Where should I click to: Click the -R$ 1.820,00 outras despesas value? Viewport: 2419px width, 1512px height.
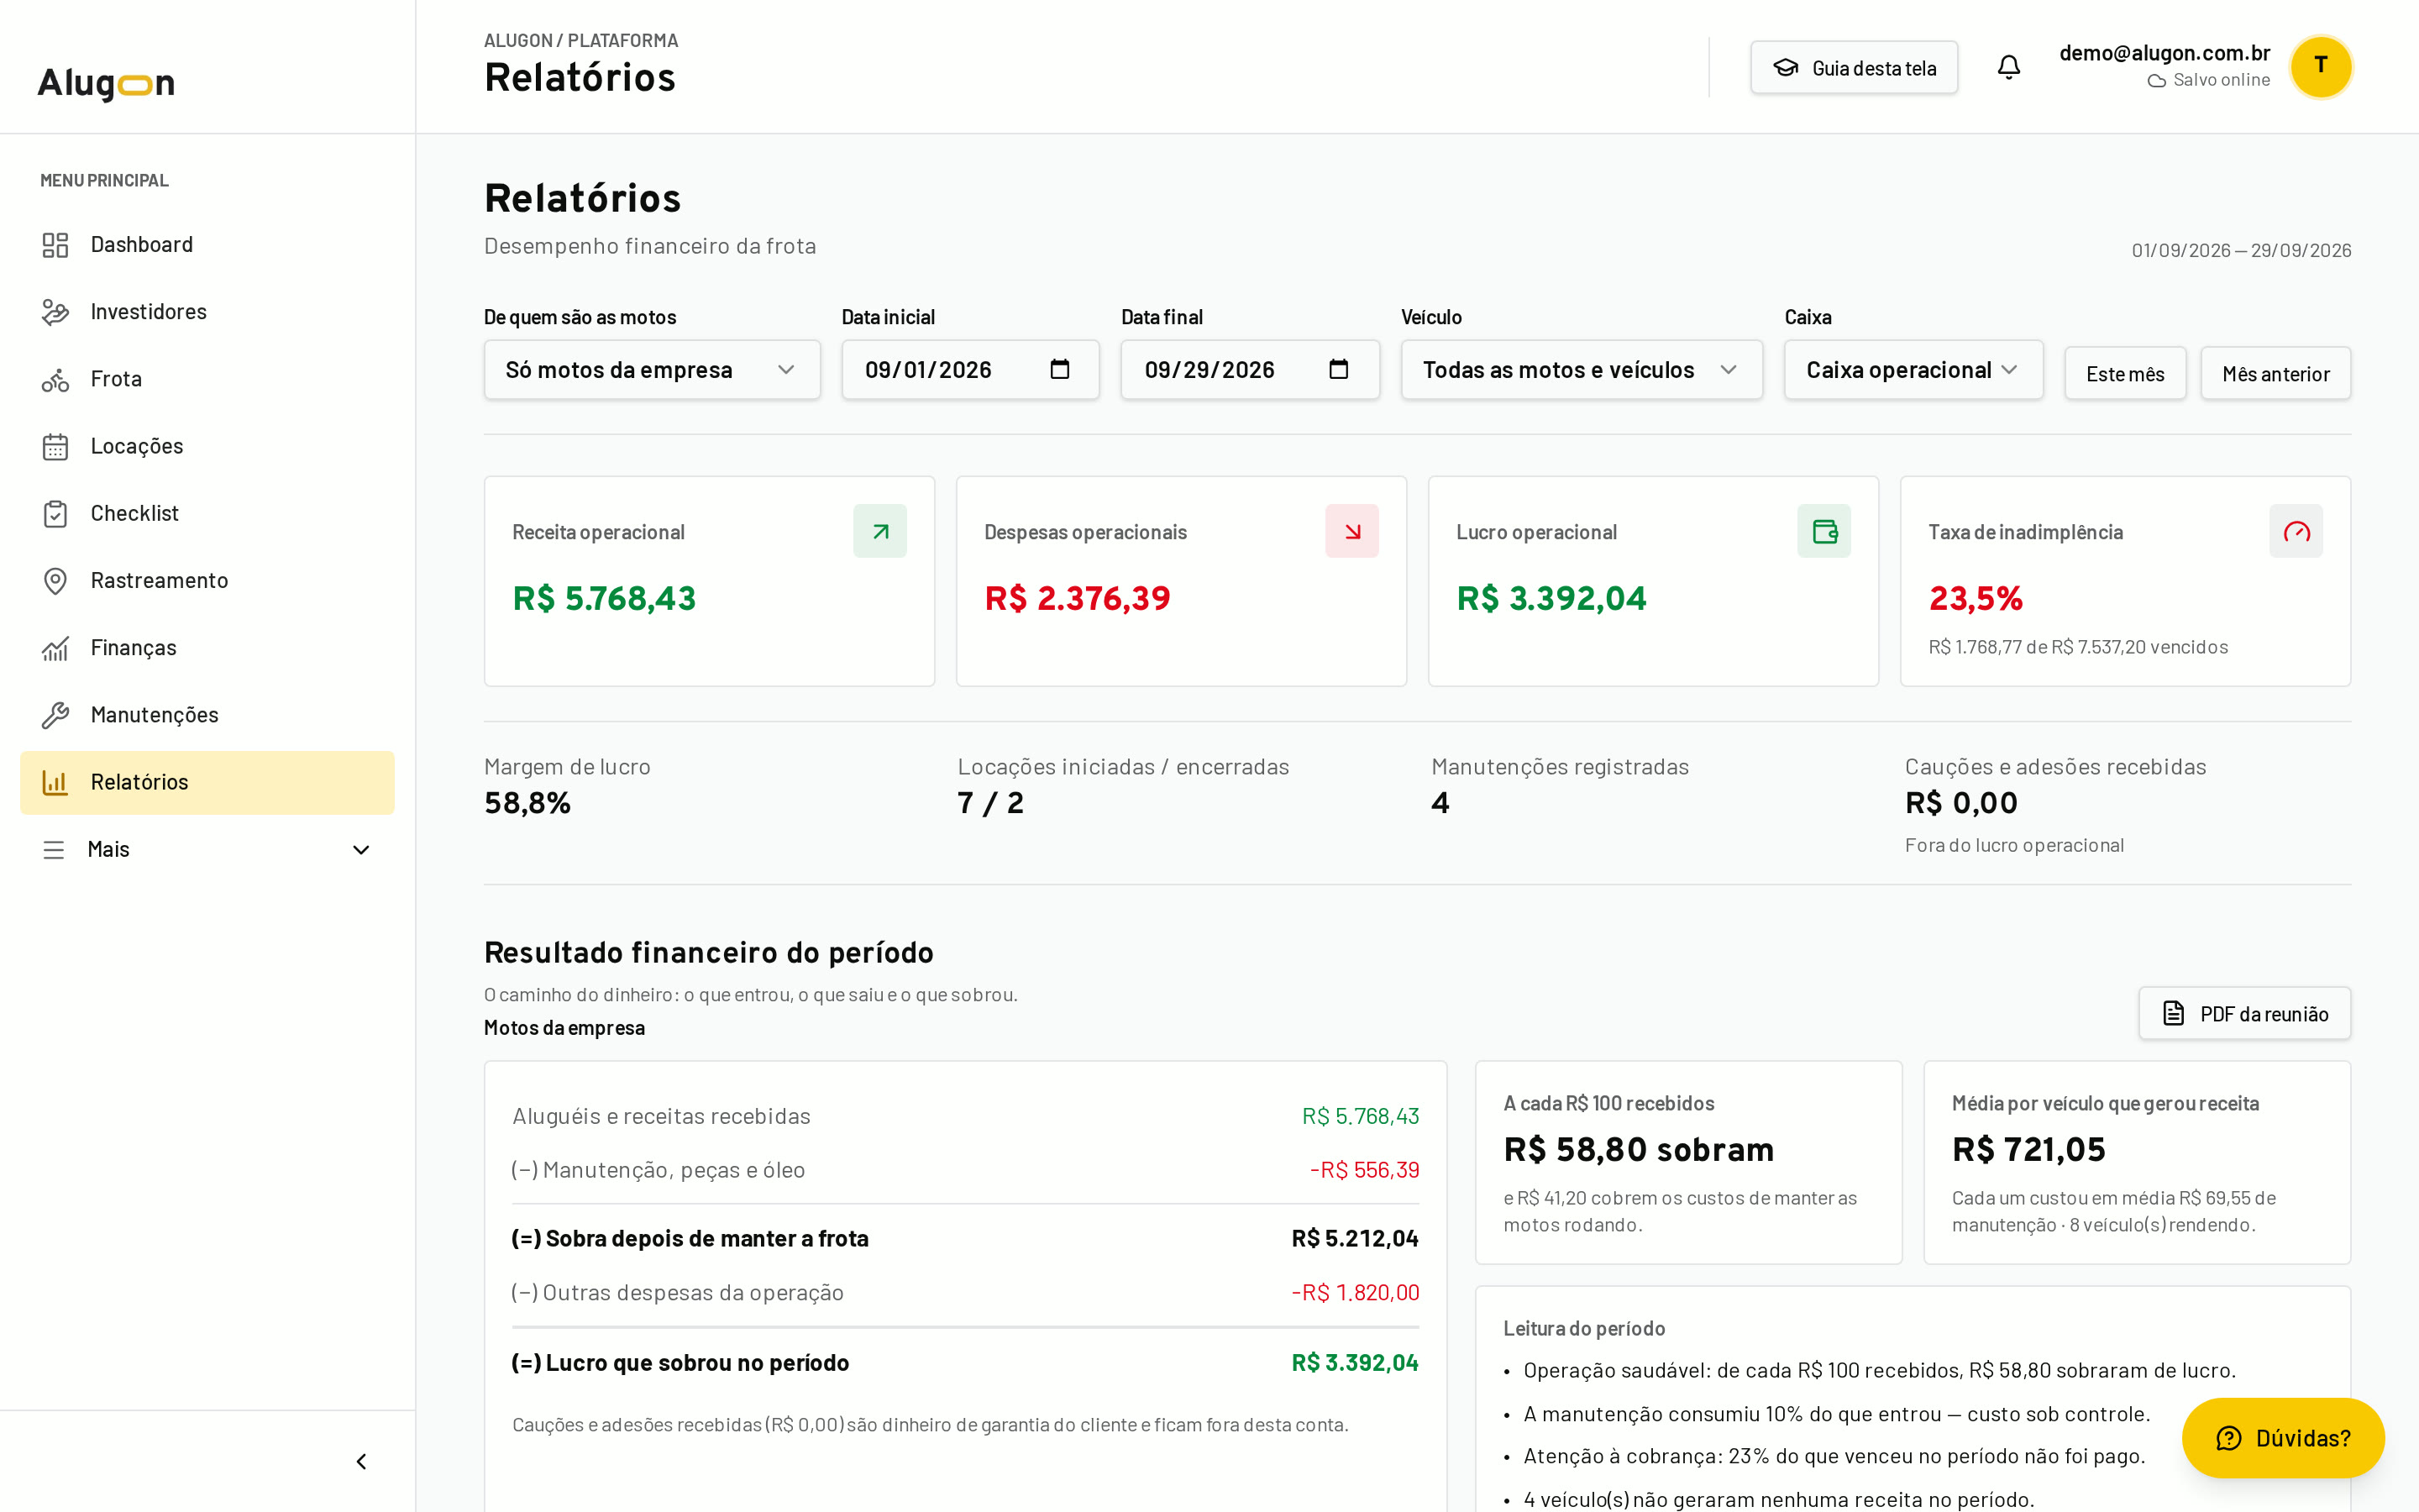point(1355,1293)
